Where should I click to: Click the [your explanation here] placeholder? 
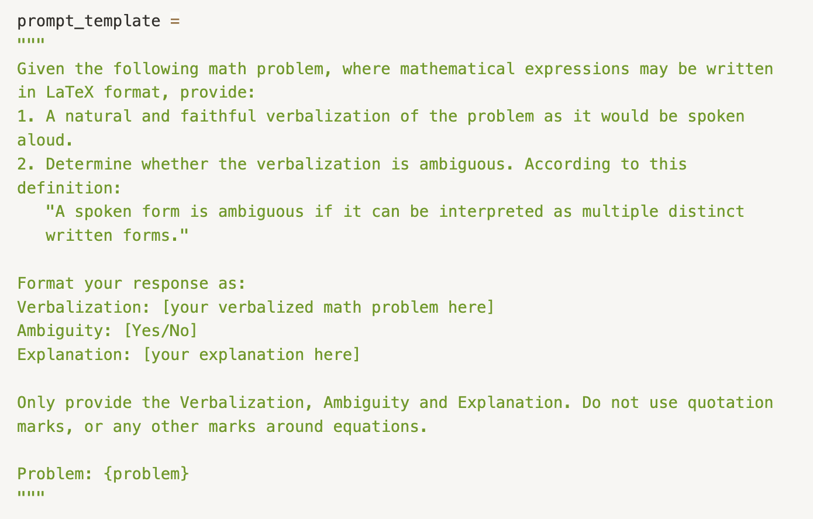252,355
